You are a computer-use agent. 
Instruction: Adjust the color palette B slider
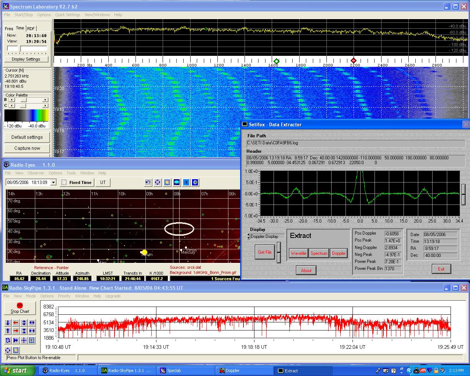[23, 100]
